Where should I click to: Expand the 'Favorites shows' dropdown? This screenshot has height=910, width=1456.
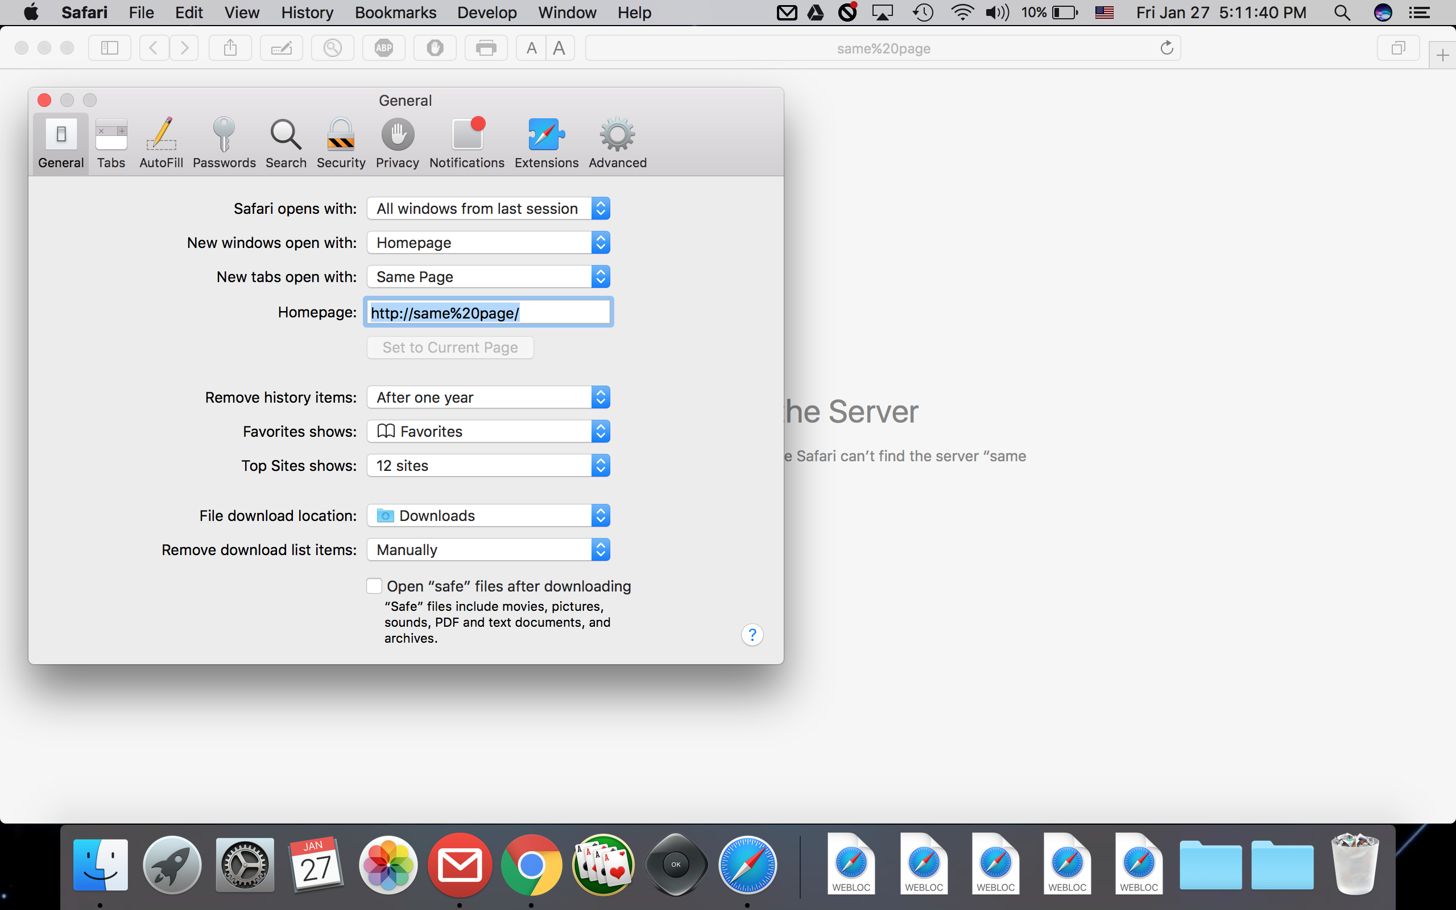tap(489, 432)
